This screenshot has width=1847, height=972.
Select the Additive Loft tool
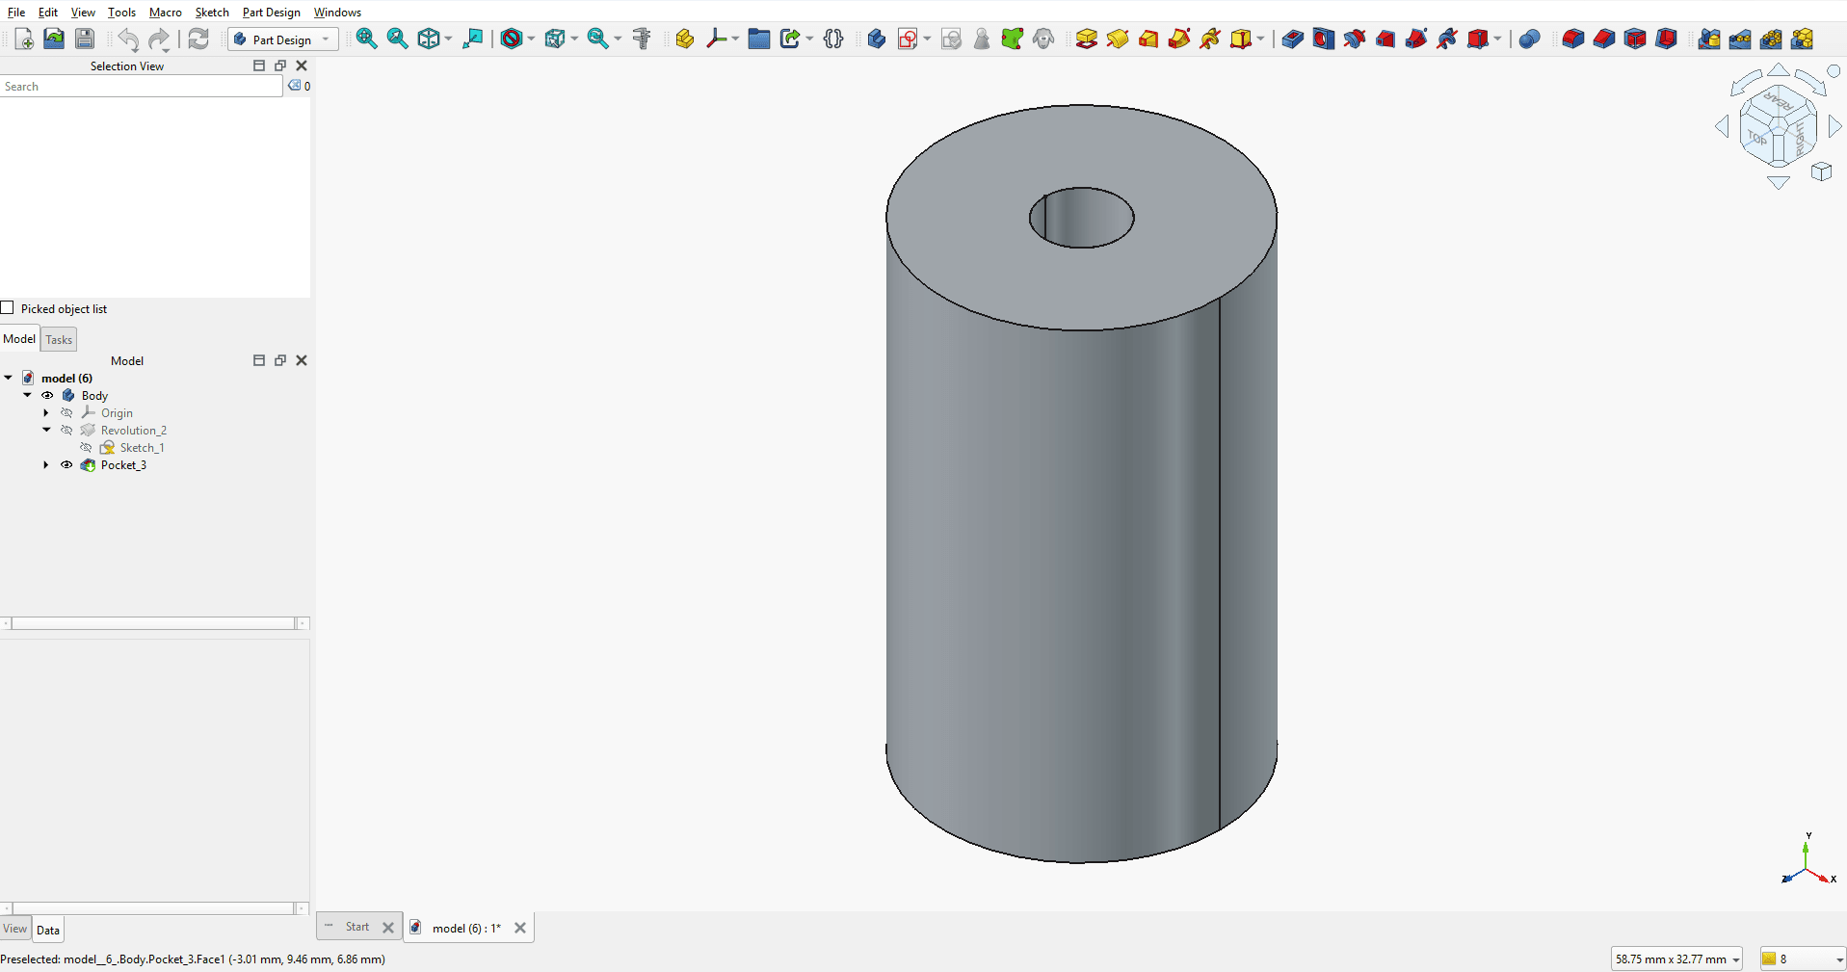(1148, 39)
